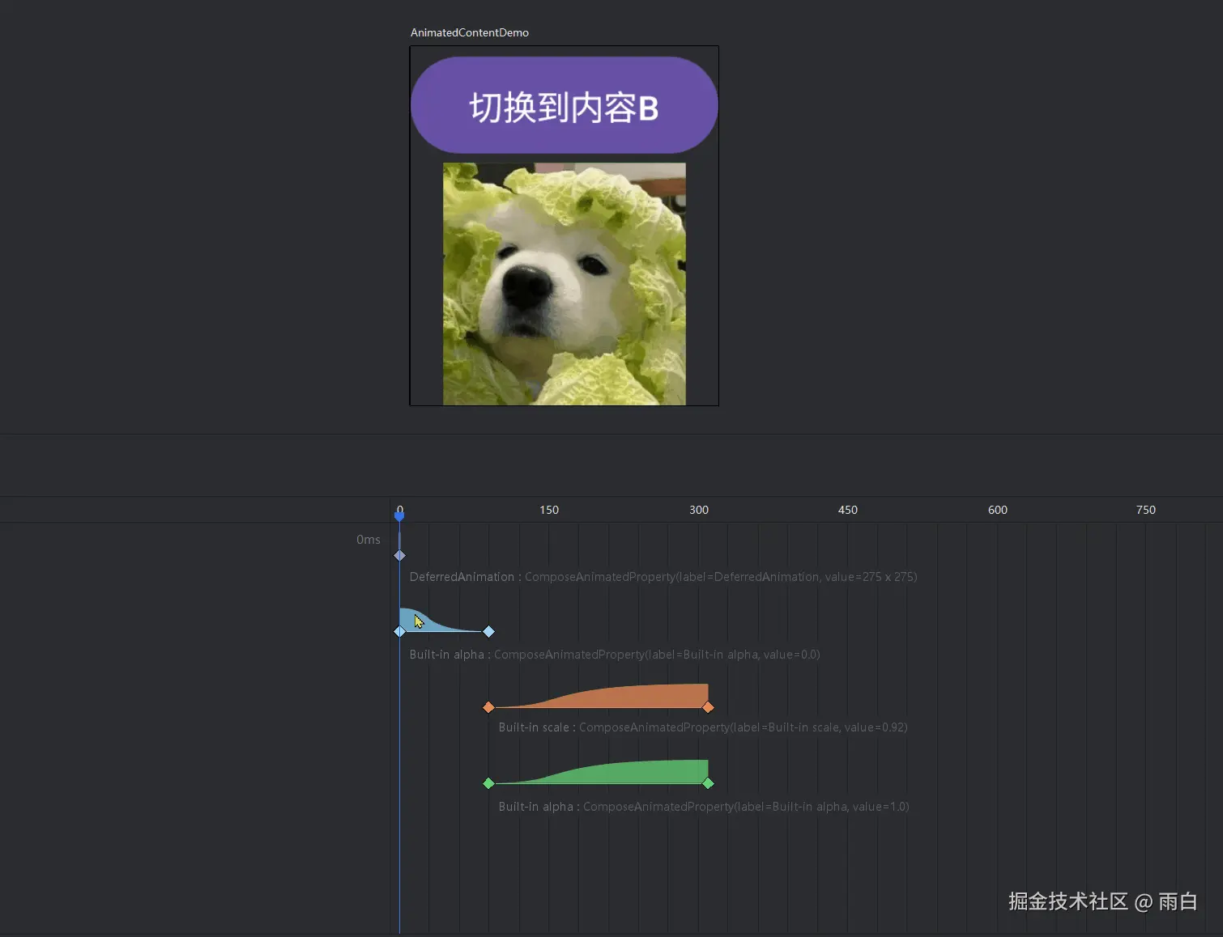The height and width of the screenshot is (937, 1223).
Task: Click the green end keyframe of Built-in alpha
Action: [709, 782]
